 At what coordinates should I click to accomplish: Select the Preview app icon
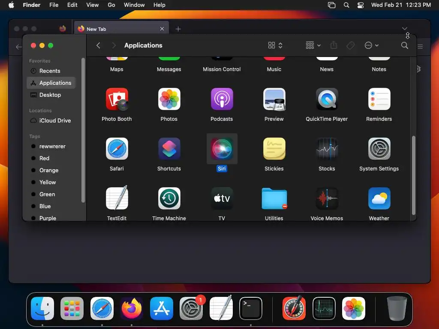click(x=274, y=99)
